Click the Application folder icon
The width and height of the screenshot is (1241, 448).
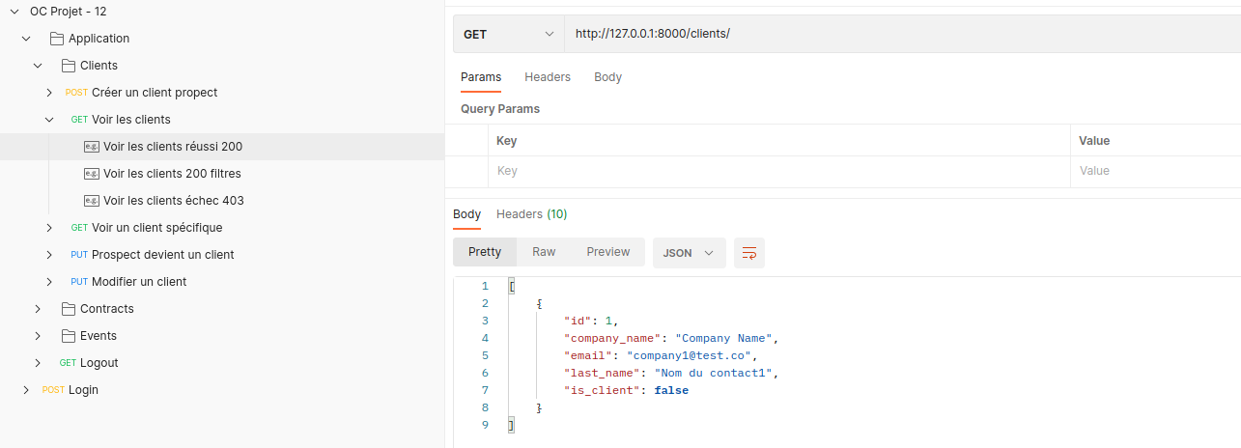(57, 39)
